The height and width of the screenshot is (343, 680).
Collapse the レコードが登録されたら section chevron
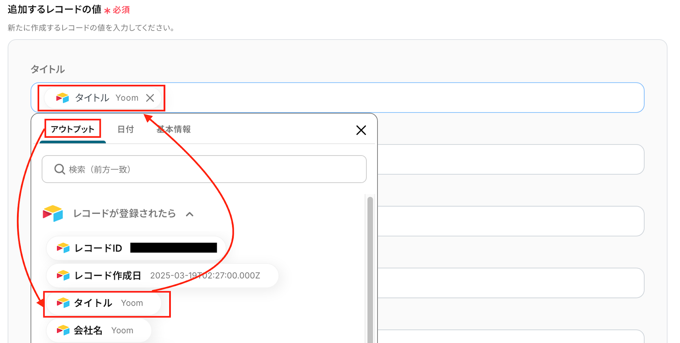(190, 214)
